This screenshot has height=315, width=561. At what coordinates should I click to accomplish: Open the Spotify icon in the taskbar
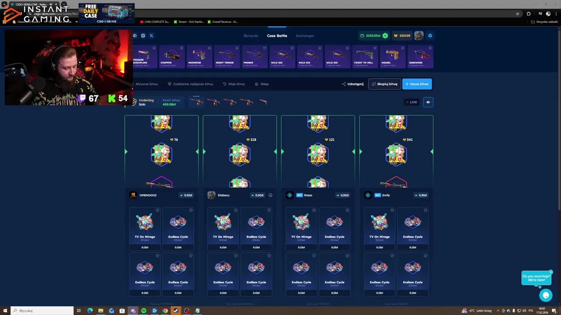click(x=144, y=311)
